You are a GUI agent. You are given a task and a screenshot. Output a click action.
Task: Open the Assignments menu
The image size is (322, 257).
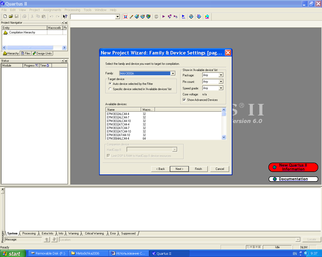pyautogui.click(x=52, y=10)
